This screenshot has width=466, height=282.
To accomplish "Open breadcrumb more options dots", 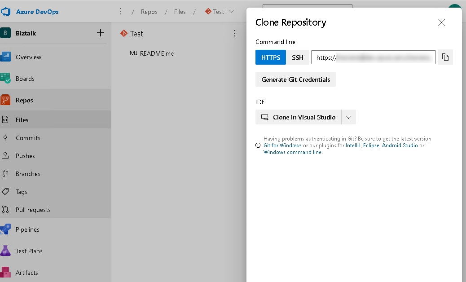I will pyautogui.click(x=120, y=11).
